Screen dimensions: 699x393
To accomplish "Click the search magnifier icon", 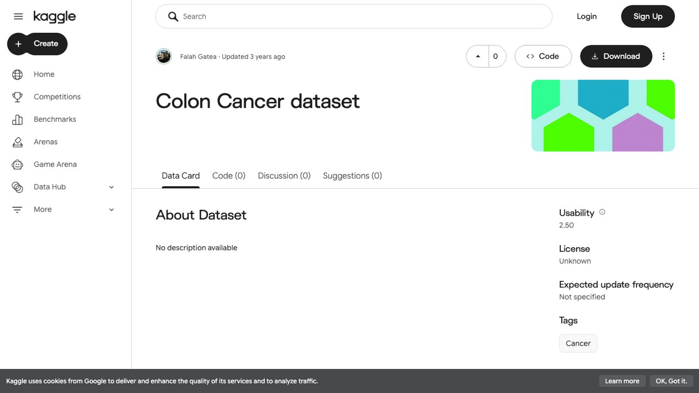I will [173, 16].
